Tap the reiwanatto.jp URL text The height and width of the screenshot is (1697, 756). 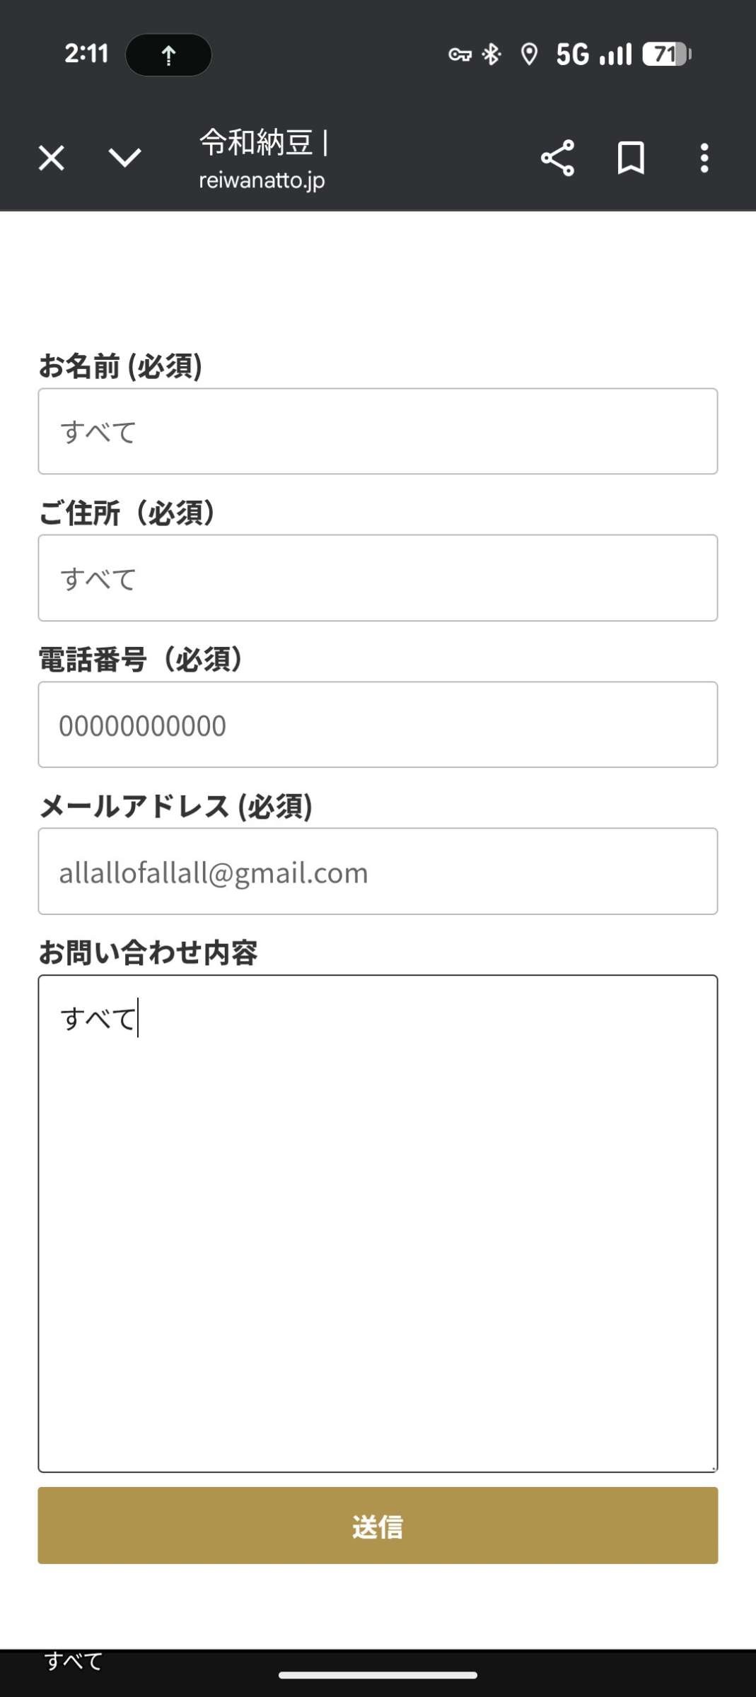click(262, 180)
